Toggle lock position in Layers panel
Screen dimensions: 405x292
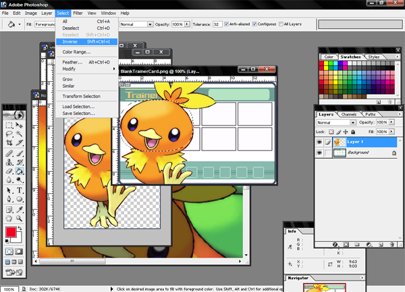tap(346, 132)
